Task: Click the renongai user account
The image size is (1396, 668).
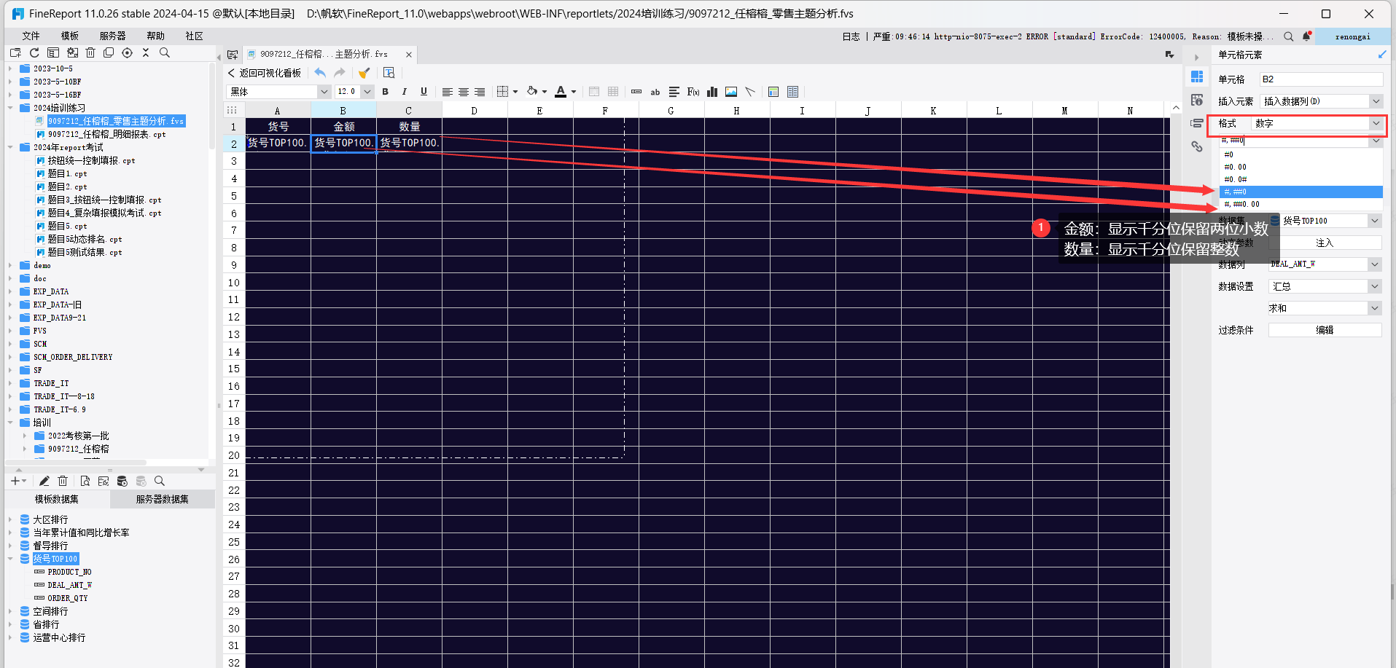Action: [x=1352, y=36]
